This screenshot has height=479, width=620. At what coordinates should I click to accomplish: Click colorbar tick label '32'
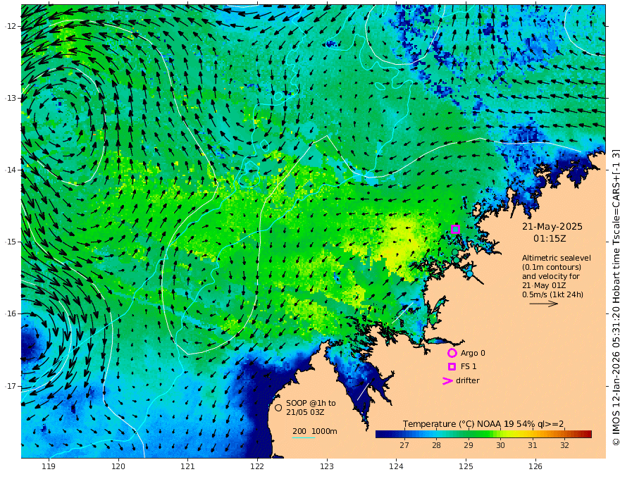tap(564, 445)
